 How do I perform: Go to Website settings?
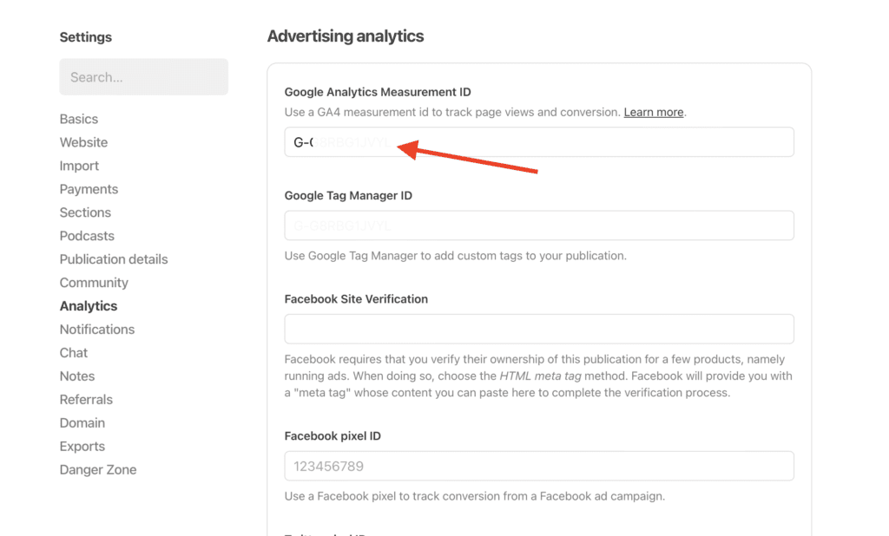click(83, 142)
